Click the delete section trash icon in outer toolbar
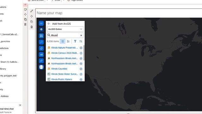 click(25, 24)
